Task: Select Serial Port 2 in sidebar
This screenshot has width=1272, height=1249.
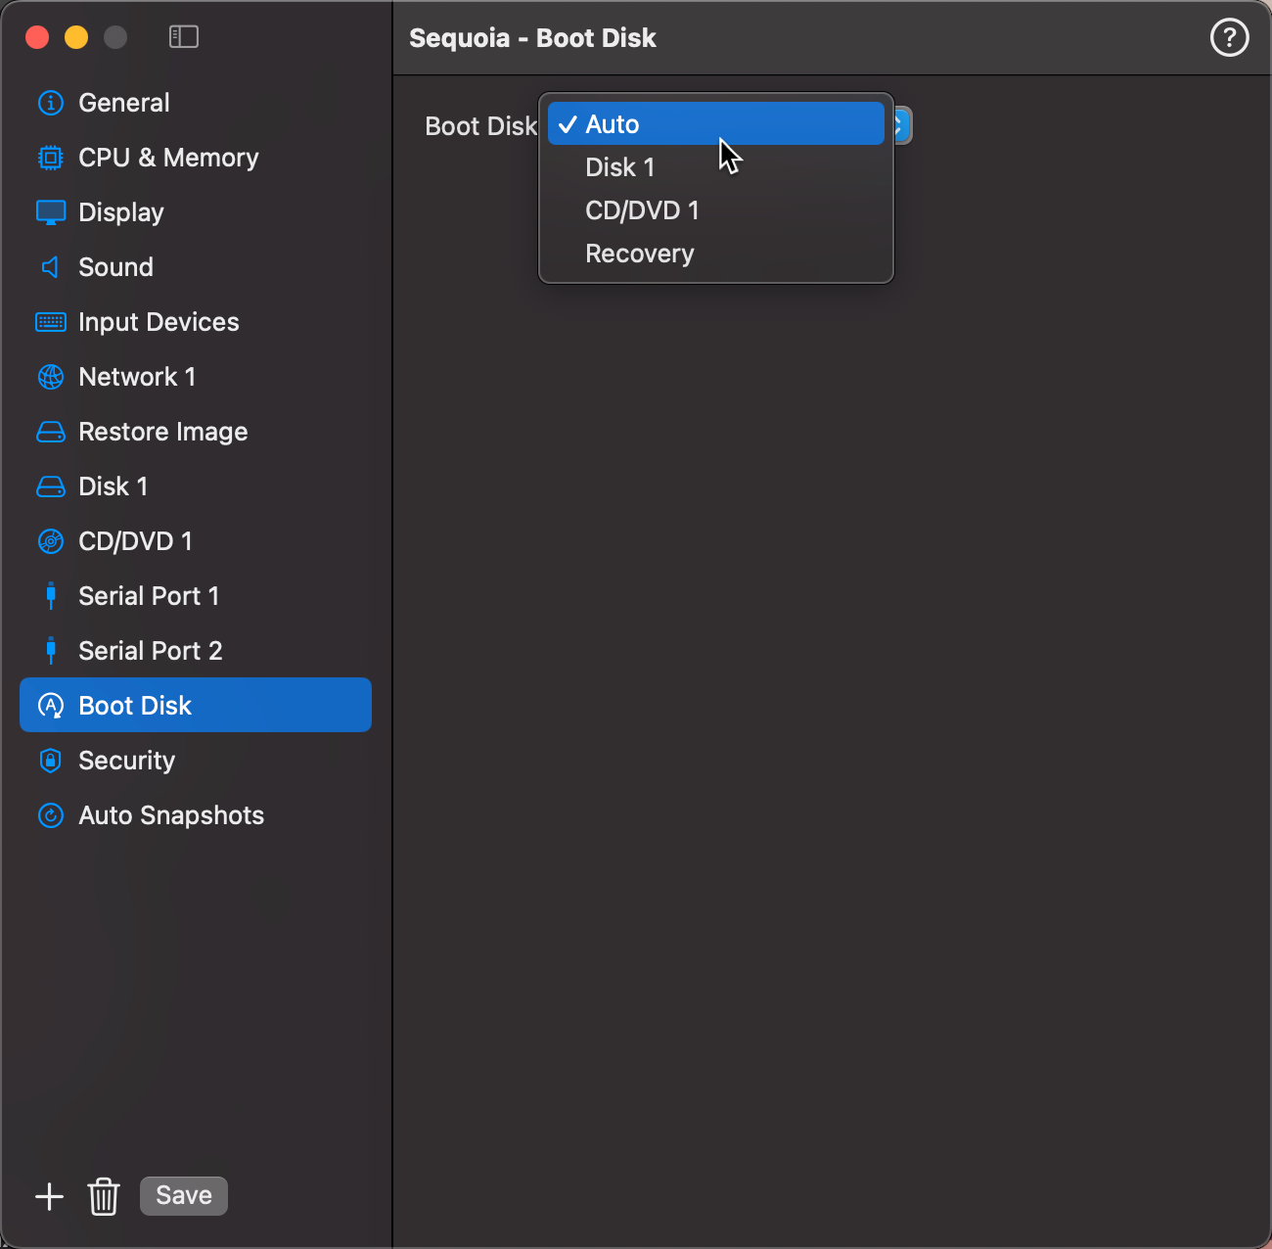Action: [150, 651]
